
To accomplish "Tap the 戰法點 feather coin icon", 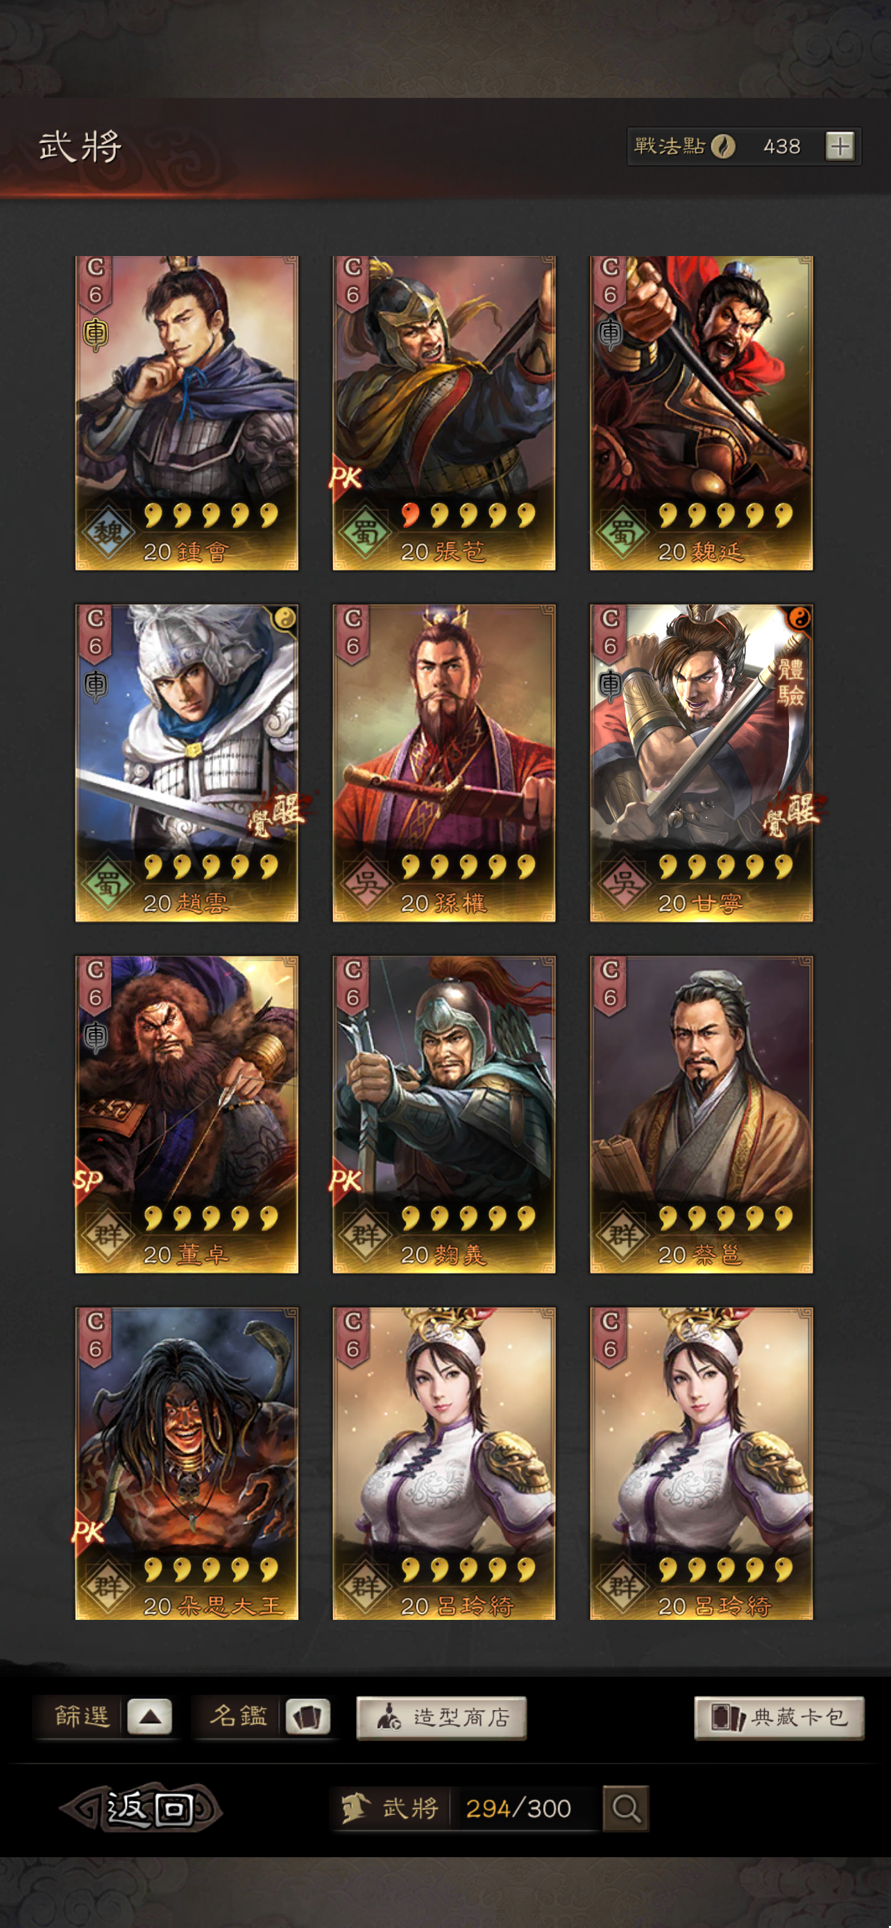I will 722,146.
